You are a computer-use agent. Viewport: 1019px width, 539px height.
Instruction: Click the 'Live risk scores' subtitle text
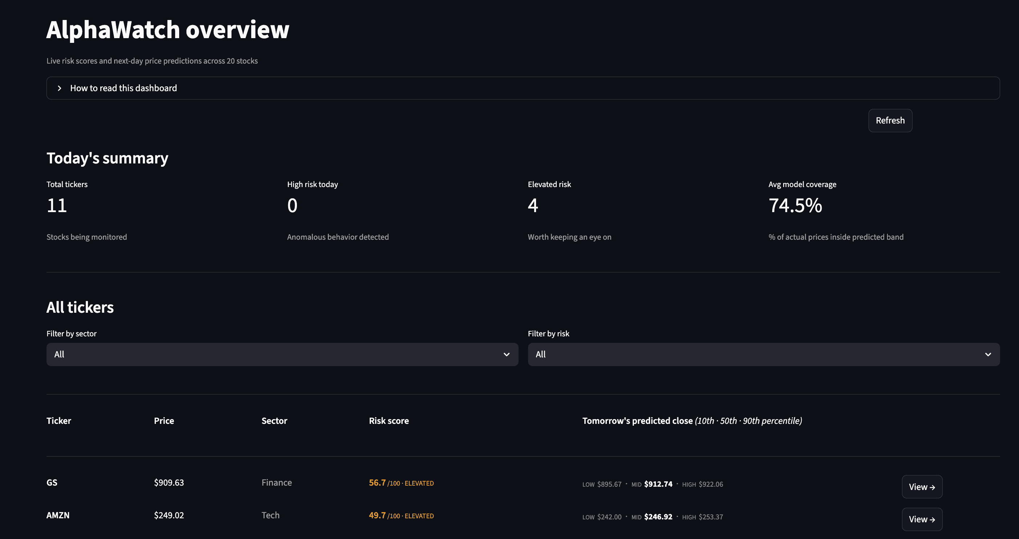click(152, 61)
